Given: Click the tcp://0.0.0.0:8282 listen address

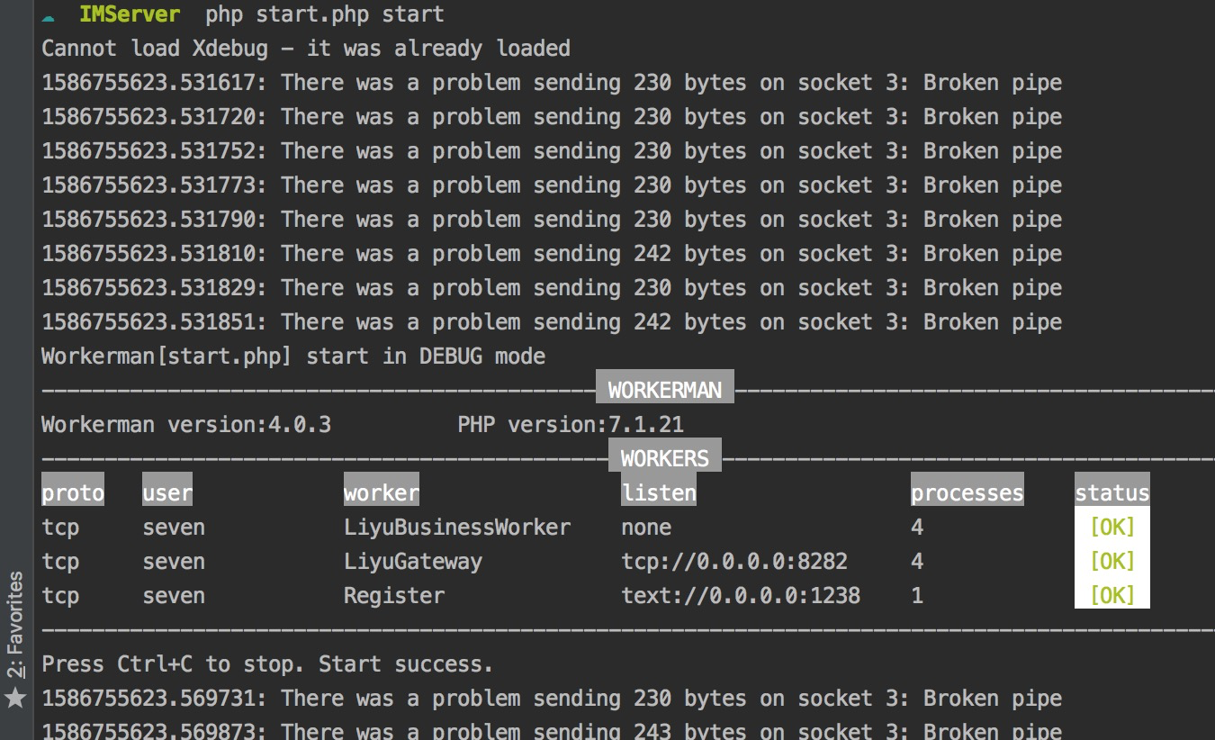Looking at the screenshot, I should point(734,561).
